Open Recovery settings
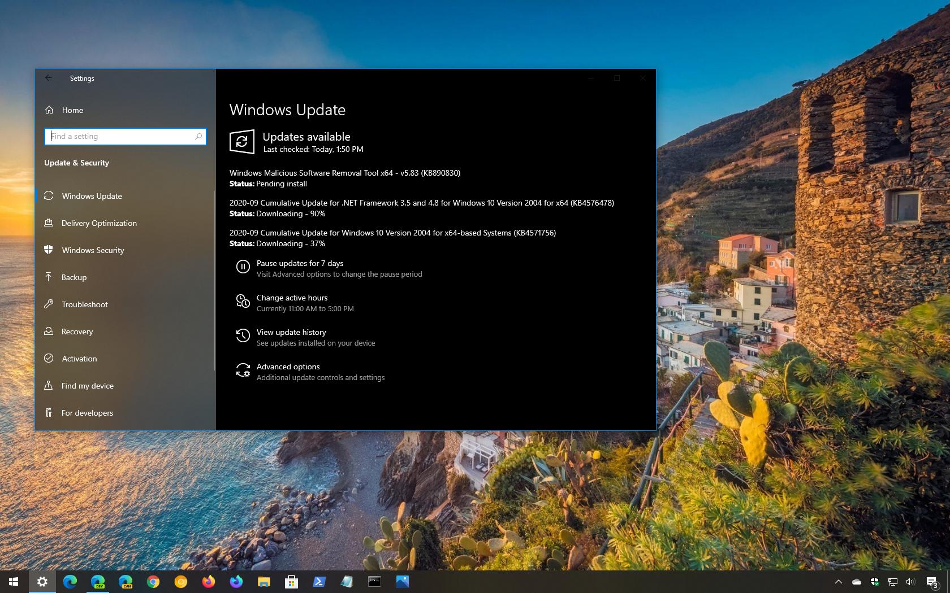 click(x=77, y=332)
